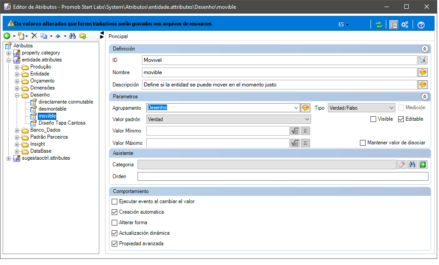
Task: Select sugestaoctrl.attributes node
Action: coord(46,158)
